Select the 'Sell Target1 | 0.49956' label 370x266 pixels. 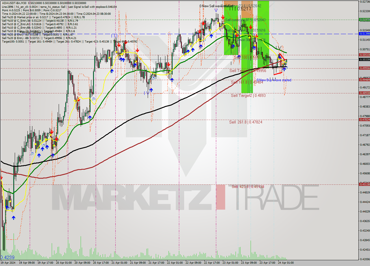coord(248,71)
